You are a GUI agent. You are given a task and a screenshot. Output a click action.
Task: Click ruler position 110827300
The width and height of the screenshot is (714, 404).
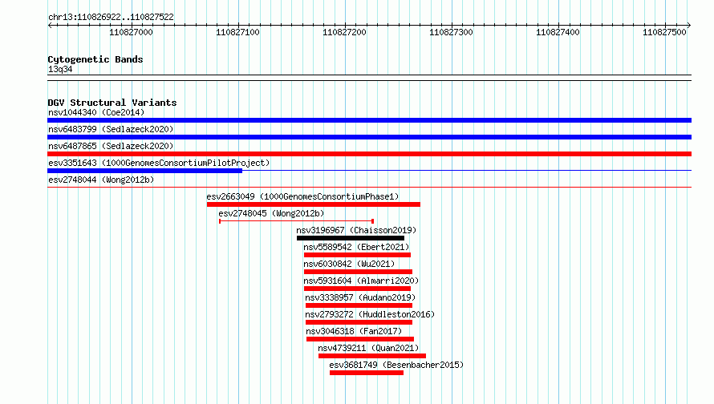[x=451, y=32]
